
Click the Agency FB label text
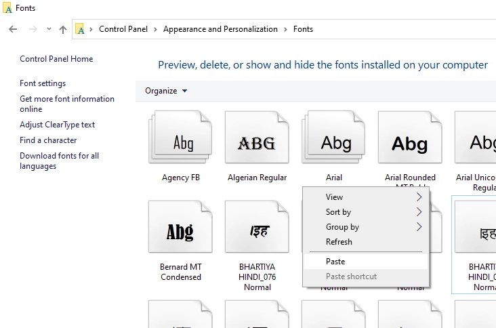[181, 178]
